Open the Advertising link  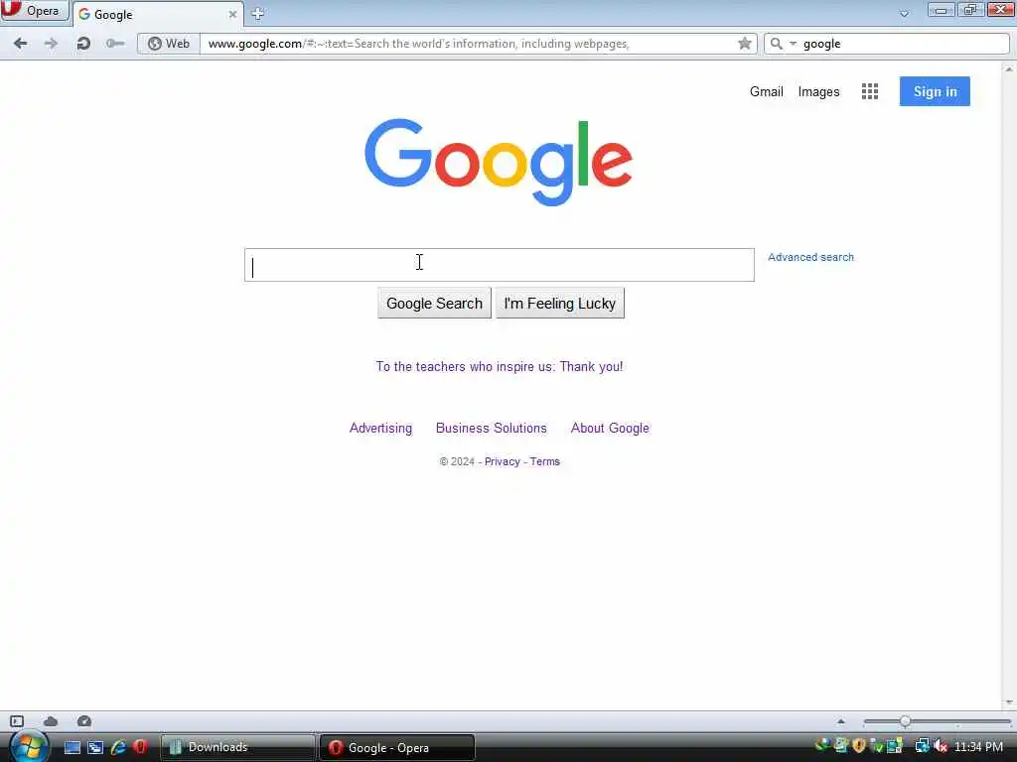pyautogui.click(x=380, y=429)
